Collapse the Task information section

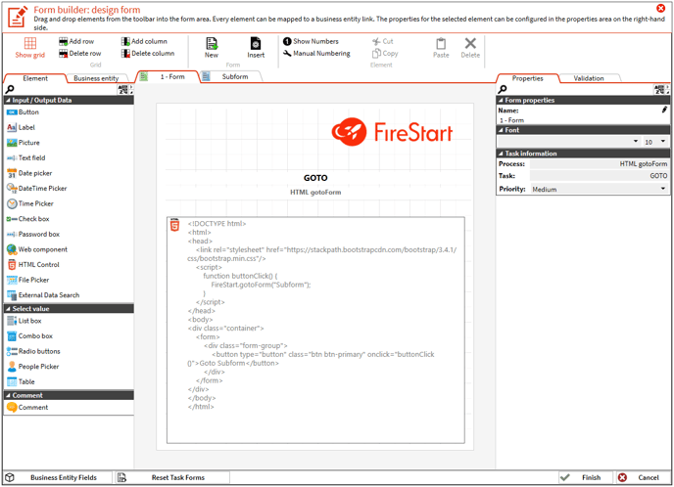583,154
